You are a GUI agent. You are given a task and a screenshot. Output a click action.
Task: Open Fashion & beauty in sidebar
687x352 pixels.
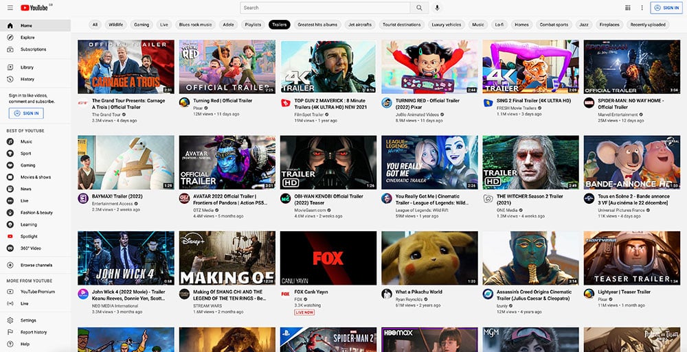(x=35, y=213)
